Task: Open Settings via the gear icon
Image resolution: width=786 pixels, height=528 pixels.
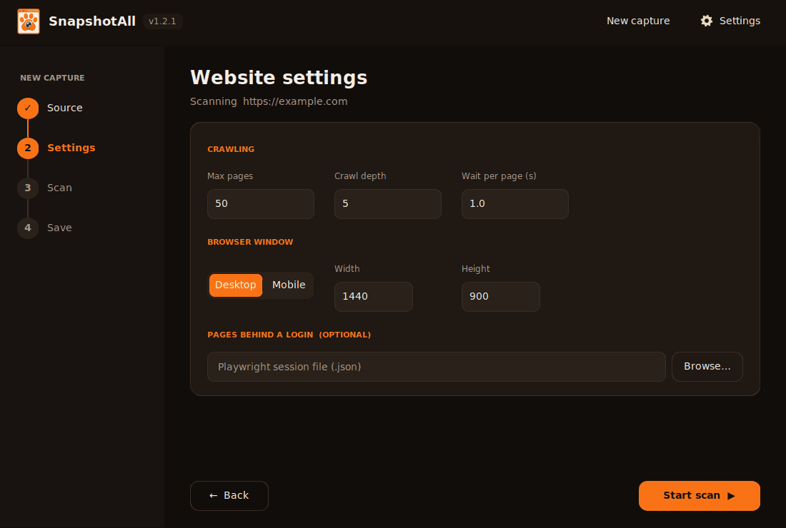Action: [706, 21]
